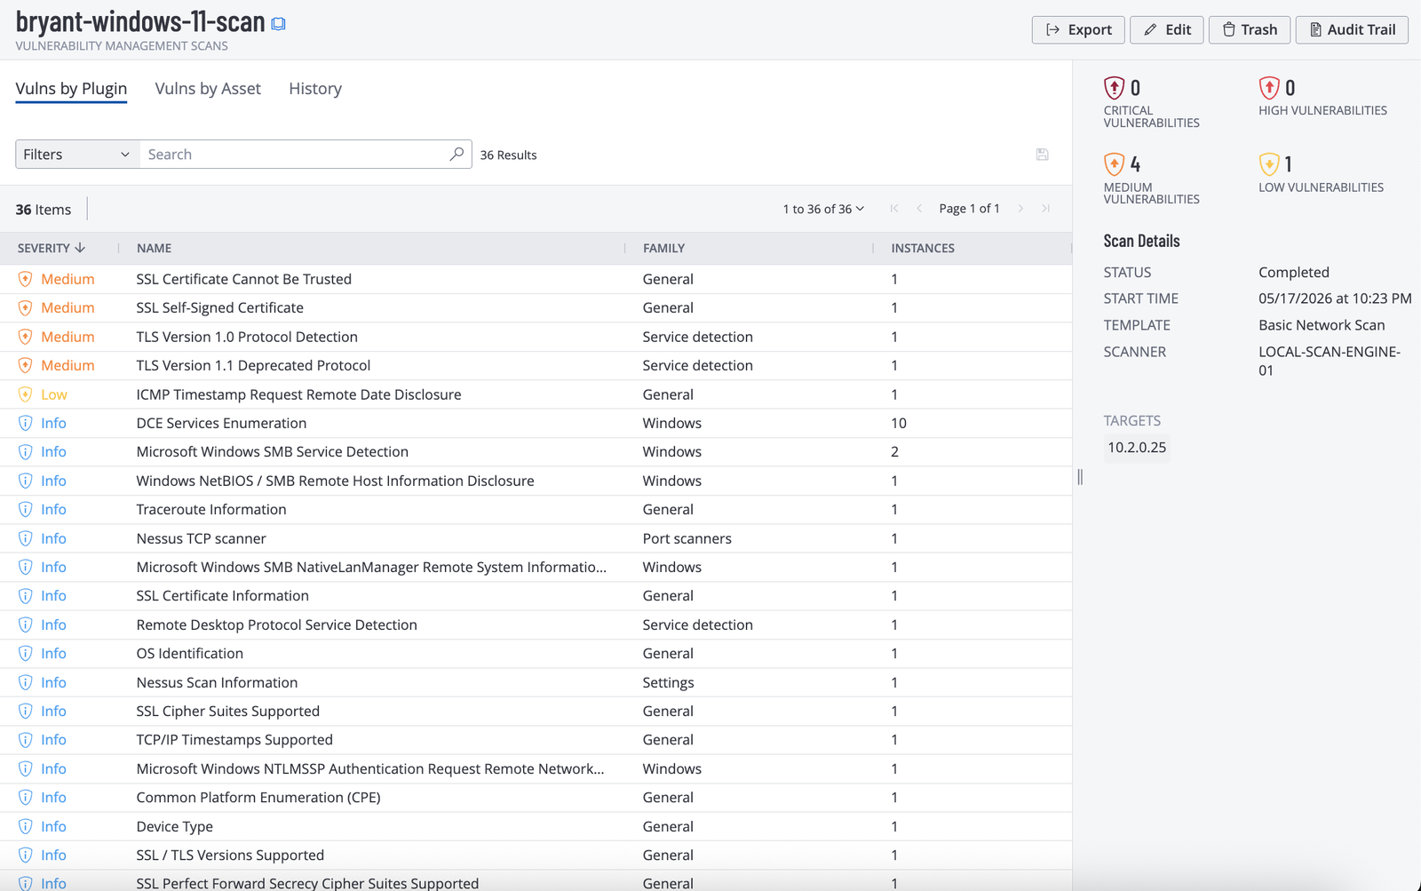Sort by the Family column header
This screenshot has width=1421, height=891.
click(663, 248)
